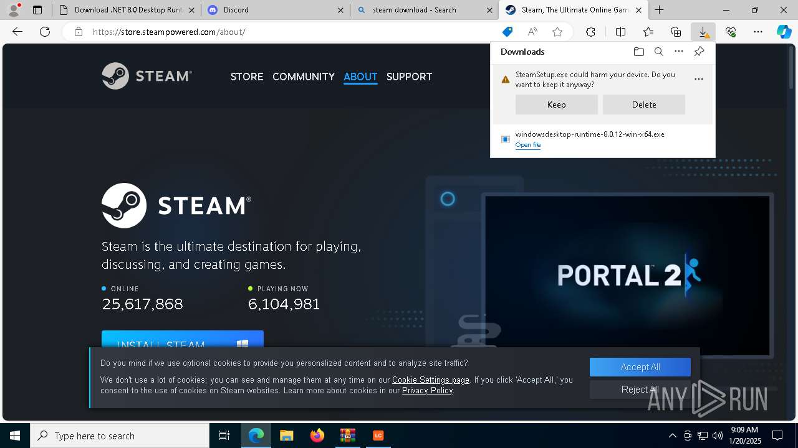Open COMMUNITY menu on Steam site
The width and height of the screenshot is (798, 448).
click(x=304, y=77)
